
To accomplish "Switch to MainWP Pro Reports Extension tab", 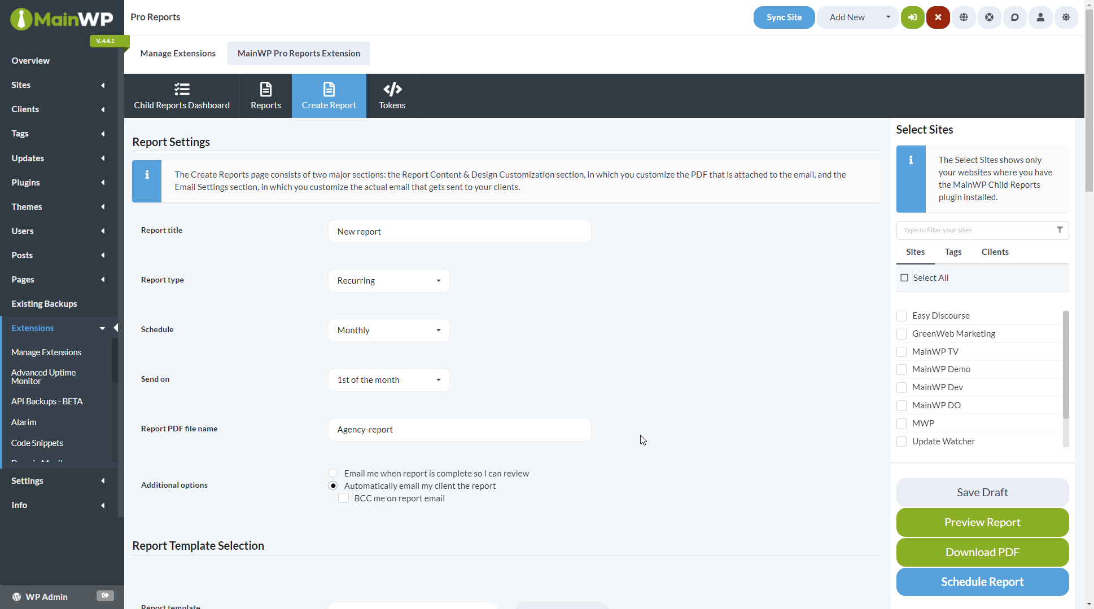I will (x=299, y=53).
